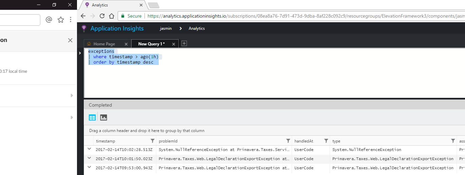Select the Analytics breadcrumb
The height and width of the screenshot is (175, 465).
[x=197, y=28]
